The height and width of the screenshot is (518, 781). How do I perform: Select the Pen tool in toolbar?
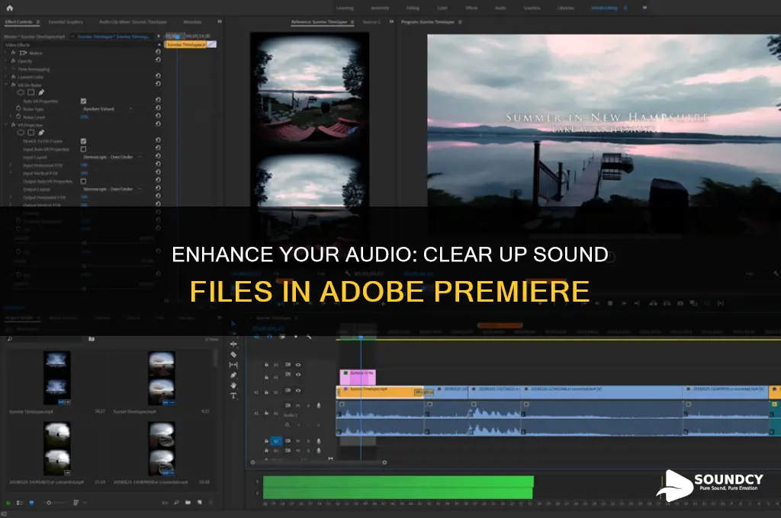tap(233, 376)
